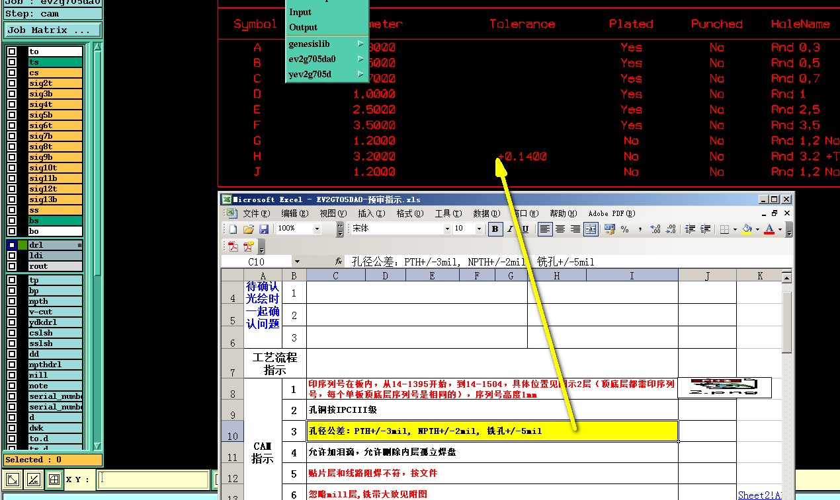
Task: Toggle Underline formatting in Excel
Action: click(x=525, y=229)
